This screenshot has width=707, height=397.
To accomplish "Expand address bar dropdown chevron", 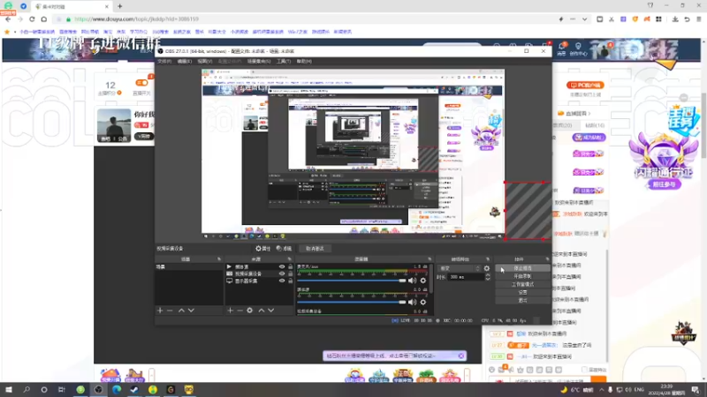I will 584,19.
